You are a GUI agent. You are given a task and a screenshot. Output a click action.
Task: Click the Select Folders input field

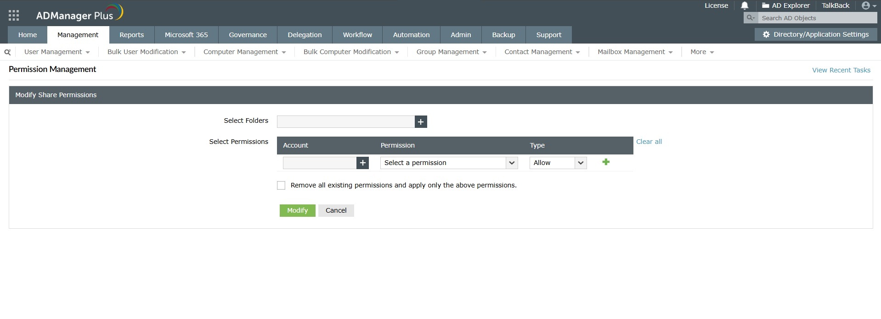pos(346,121)
